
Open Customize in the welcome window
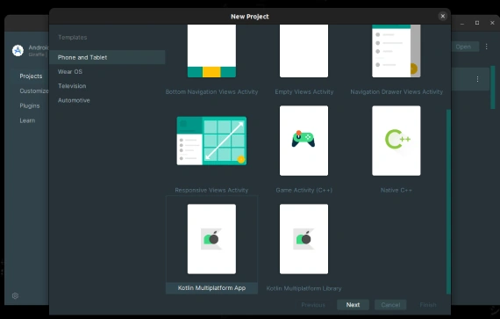tap(34, 91)
